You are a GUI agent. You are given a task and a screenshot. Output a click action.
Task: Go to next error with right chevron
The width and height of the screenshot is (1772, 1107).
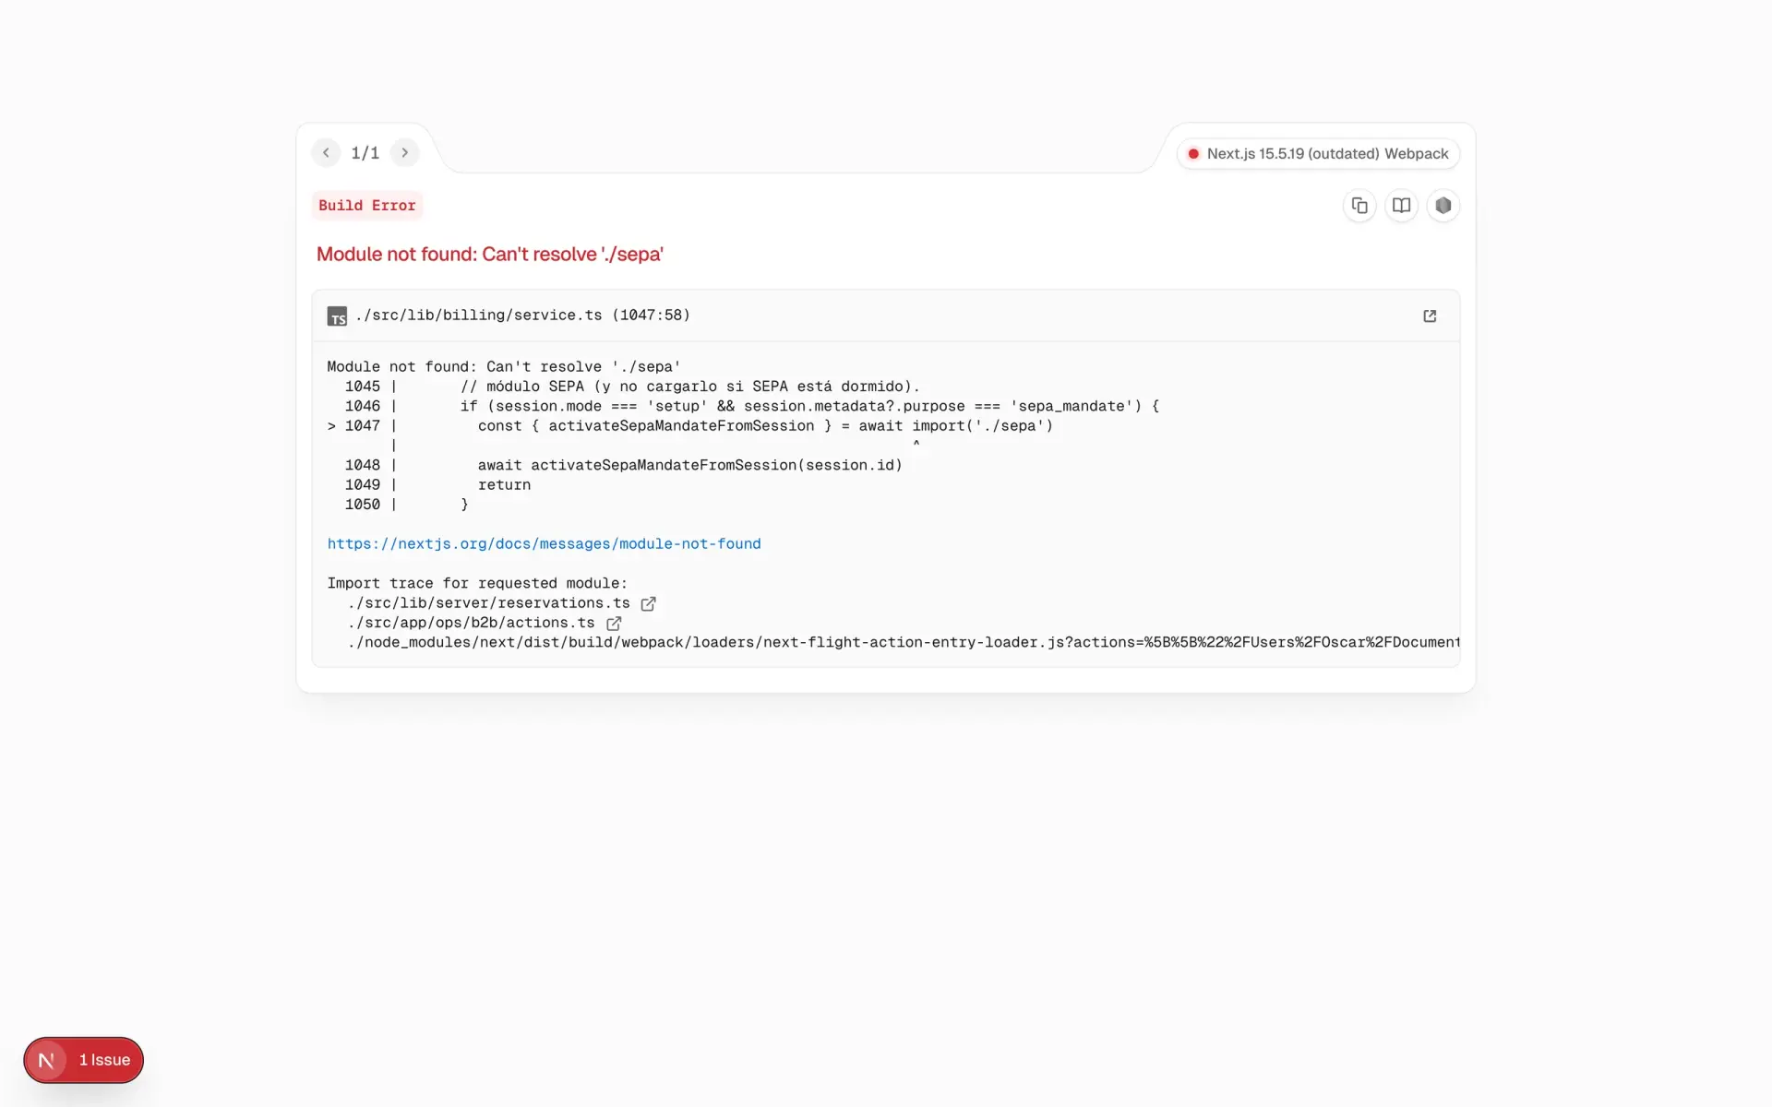[x=404, y=153]
